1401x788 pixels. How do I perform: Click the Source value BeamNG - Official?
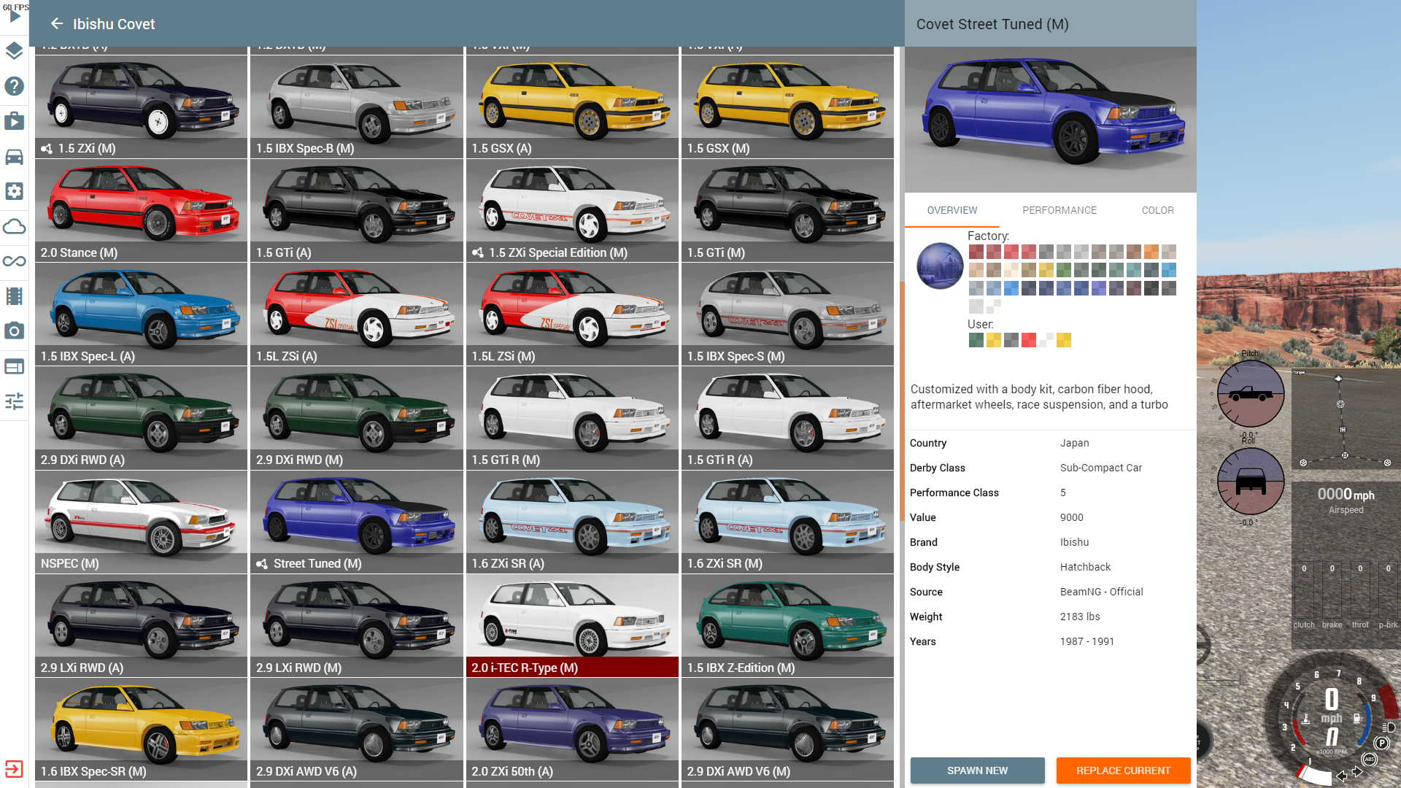pos(1101,592)
